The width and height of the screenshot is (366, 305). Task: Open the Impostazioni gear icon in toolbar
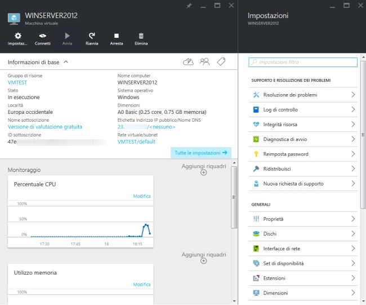tap(18, 36)
